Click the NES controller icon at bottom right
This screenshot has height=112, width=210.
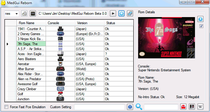point(192,107)
